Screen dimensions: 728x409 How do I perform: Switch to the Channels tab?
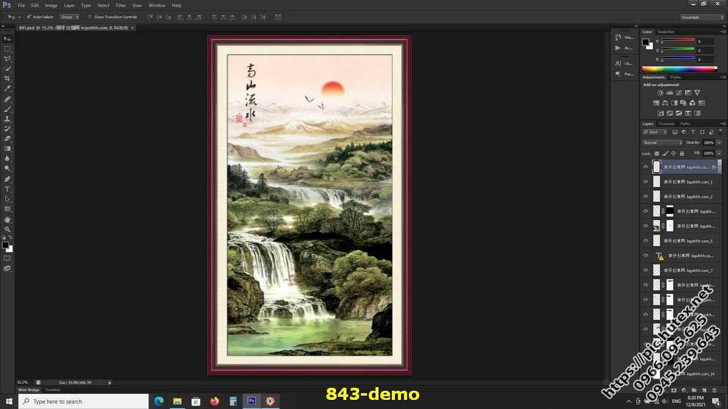(666, 124)
